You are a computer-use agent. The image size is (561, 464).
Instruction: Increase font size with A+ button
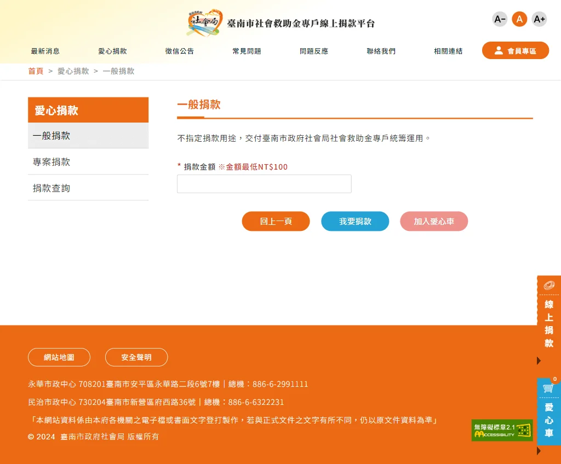point(539,19)
